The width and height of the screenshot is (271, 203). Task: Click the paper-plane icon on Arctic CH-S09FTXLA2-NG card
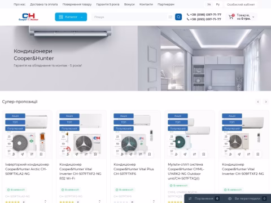point(23,154)
